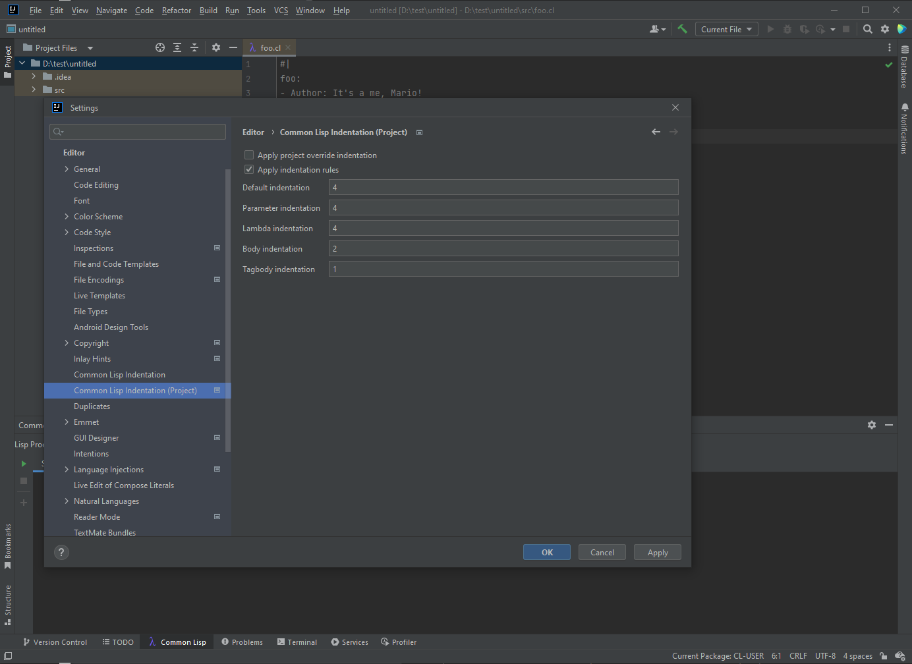Viewport: 912px width, 664px height.
Task: Click Collapse All icon in project panel
Action: pyautogui.click(x=194, y=47)
